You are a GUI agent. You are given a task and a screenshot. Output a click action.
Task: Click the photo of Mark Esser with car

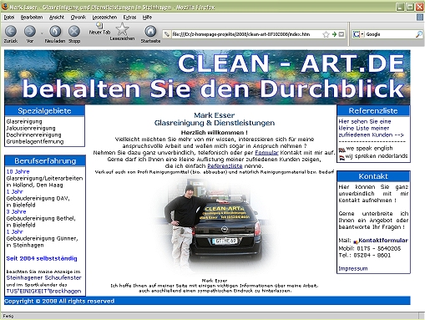[x=214, y=226]
